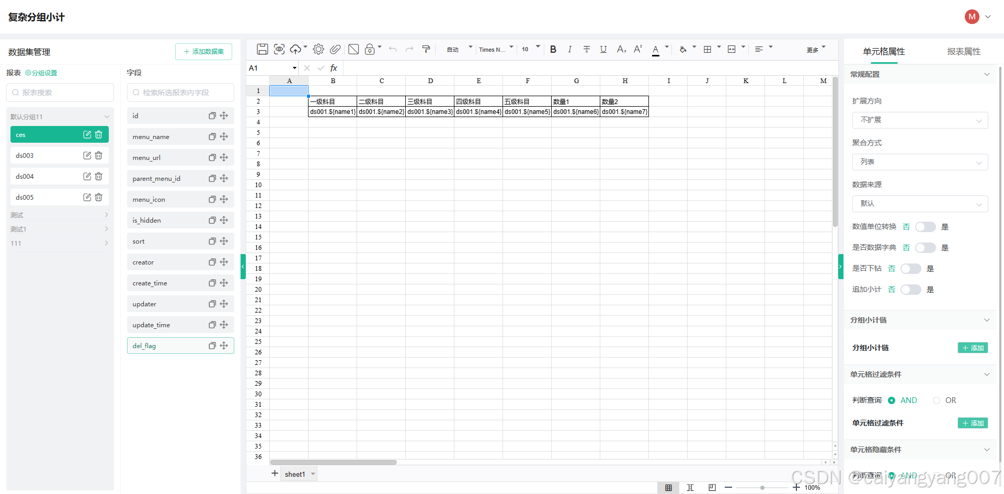Viewport: 1004px width, 494px height.
Task: Open the report preview eye icon
Action: (279, 49)
